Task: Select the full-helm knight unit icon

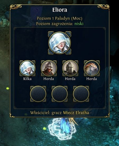Action: pos(70,68)
